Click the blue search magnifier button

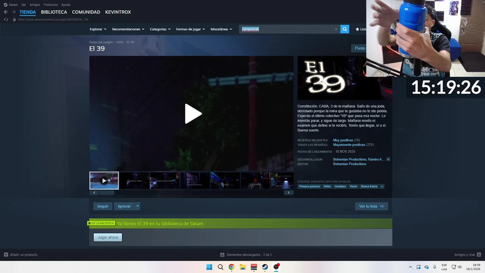click(x=344, y=29)
